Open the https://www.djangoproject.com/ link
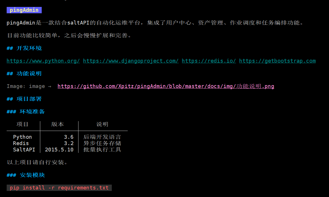This screenshot has height=197, width=329. [131, 61]
